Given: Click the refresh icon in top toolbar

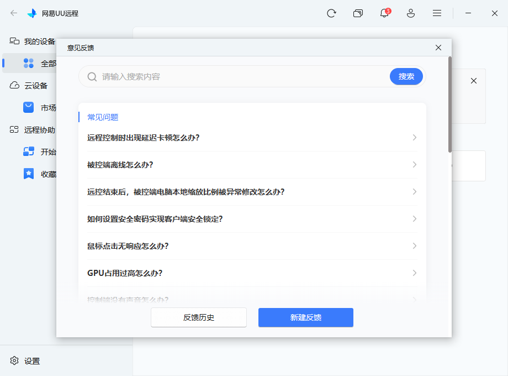Looking at the screenshot, I should point(331,13).
